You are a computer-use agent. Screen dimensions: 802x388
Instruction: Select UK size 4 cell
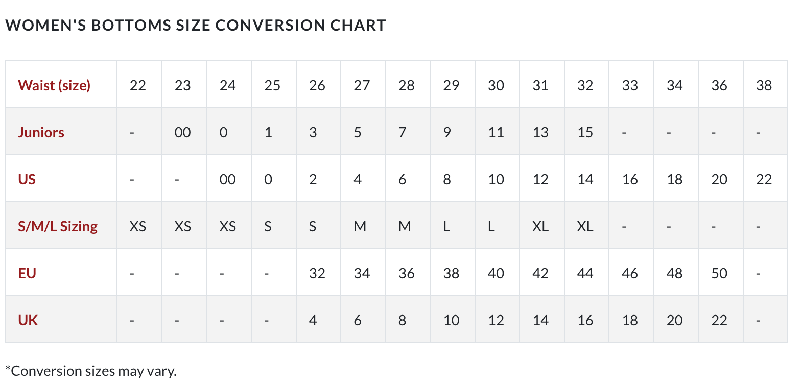pos(319,320)
